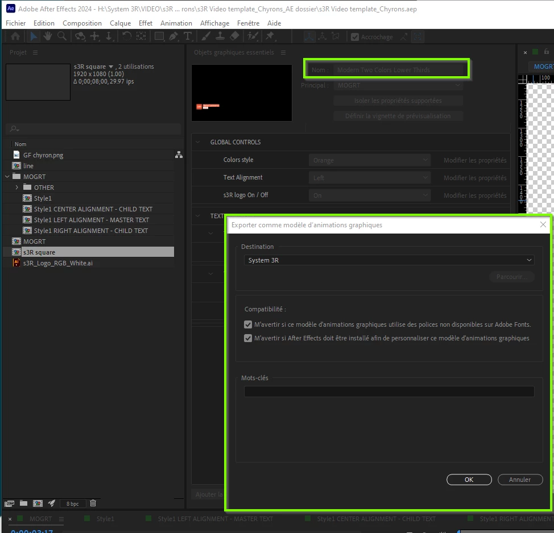Create a new composition icon
Image resolution: width=554 pixels, height=533 pixels.
click(x=38, y=503)
